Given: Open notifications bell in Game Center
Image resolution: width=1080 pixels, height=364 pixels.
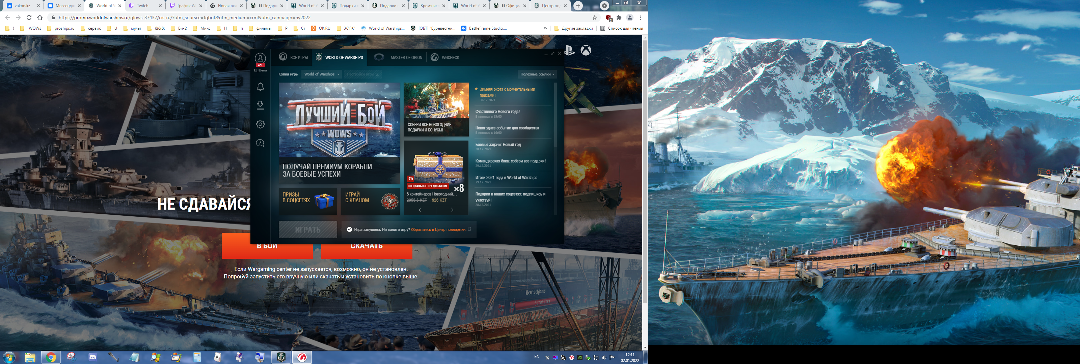Looking at the screenshot, I should (x=260, y=87).
